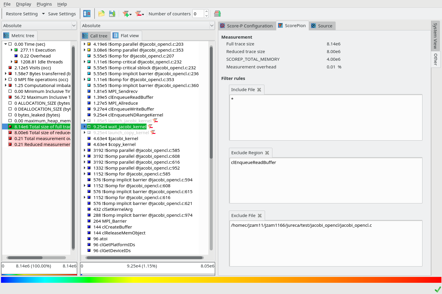Image resolution: width=442 pixels, height=294 pixels.
Task: Click inside the Number of counters field
Action: (198, 14)
